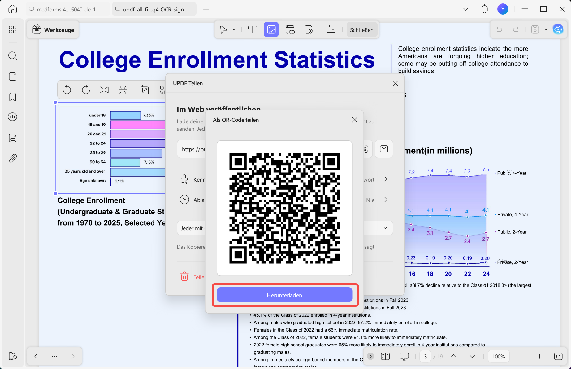The image size is (571, 369).
Task: Open the bookmarks panel in left sidebar
Action: (13, 97)
